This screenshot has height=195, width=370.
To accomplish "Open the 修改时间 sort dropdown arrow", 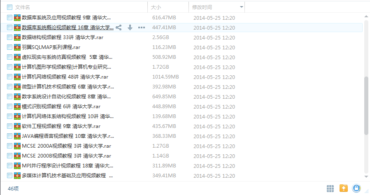I will (242, 7).
